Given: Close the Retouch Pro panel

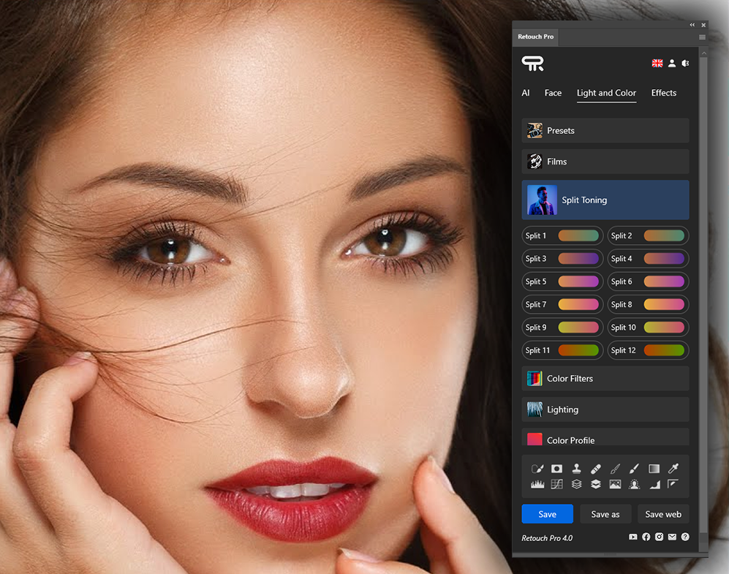Looking at the screenshot, I should [x=703, y=25].
